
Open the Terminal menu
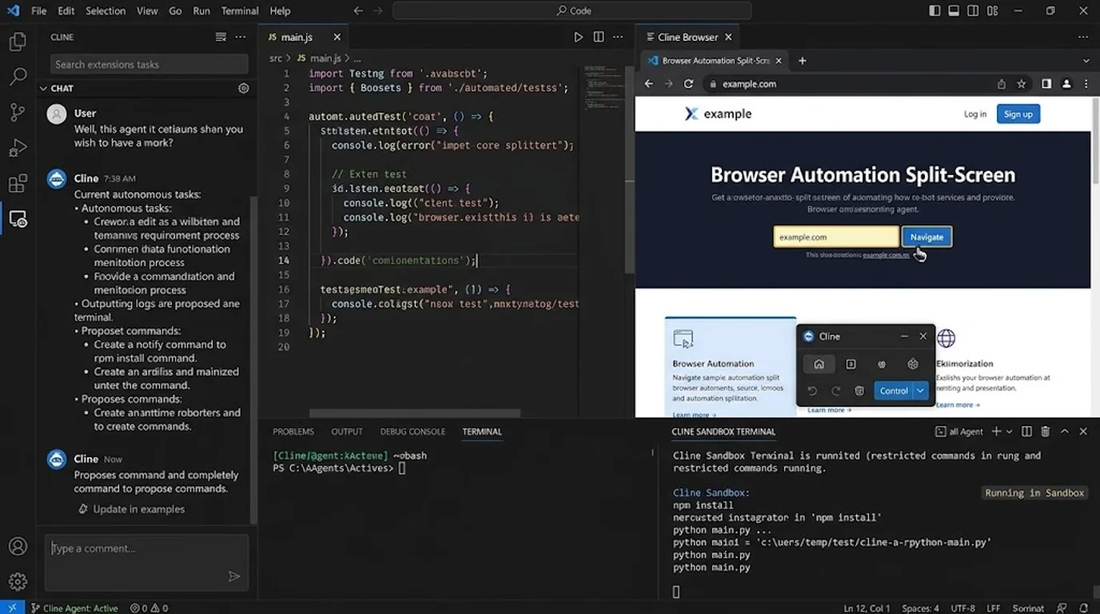click(x=239, y=11)
